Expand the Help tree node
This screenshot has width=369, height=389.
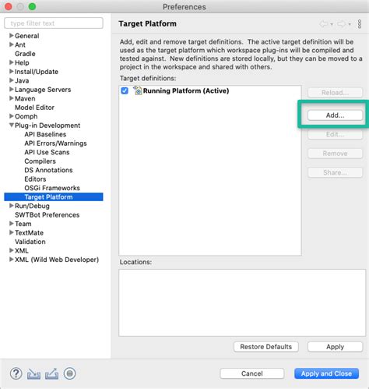tap(11, 62)
